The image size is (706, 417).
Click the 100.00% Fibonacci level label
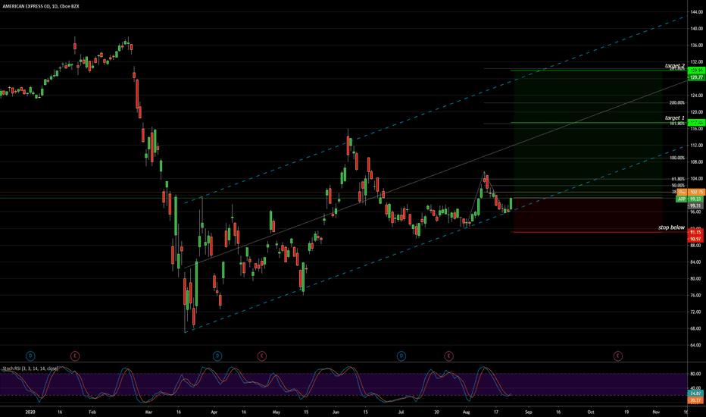coord(676,158)
